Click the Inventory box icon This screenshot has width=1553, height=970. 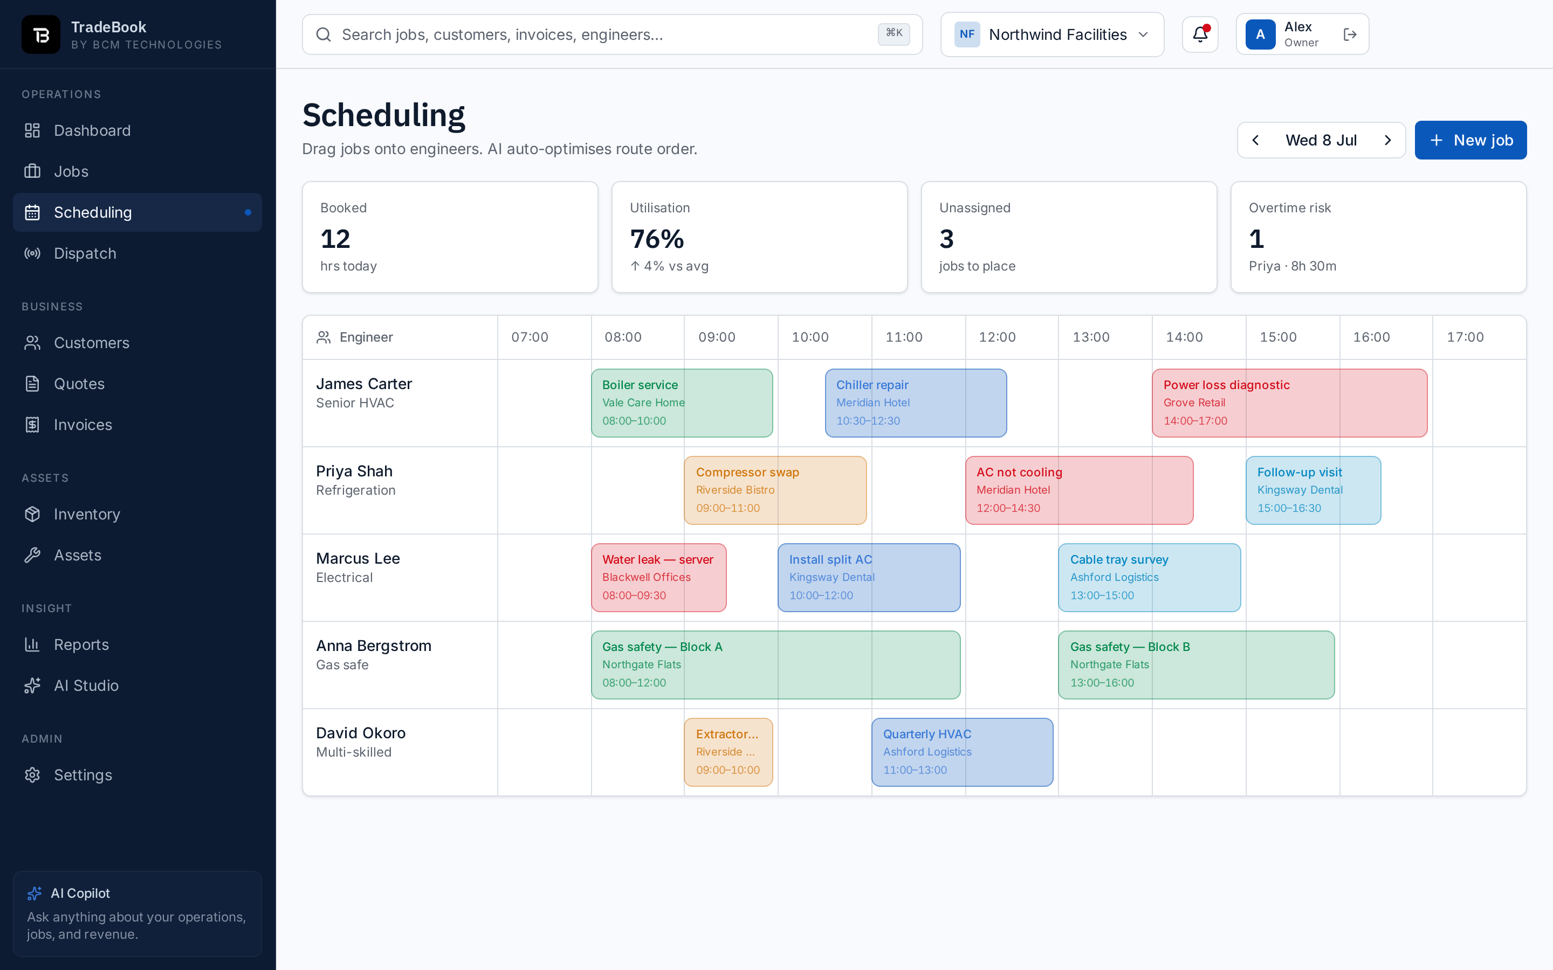32,515
